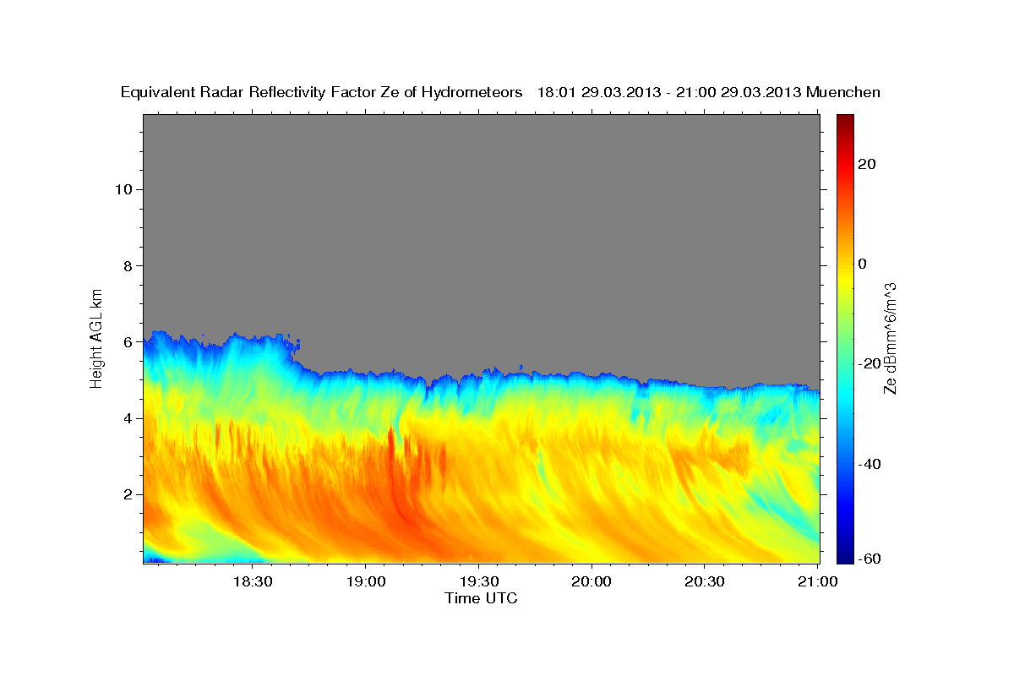Click the "-40" colorbar tick label
Screen dimensions: 1014x676
point(868,464)
